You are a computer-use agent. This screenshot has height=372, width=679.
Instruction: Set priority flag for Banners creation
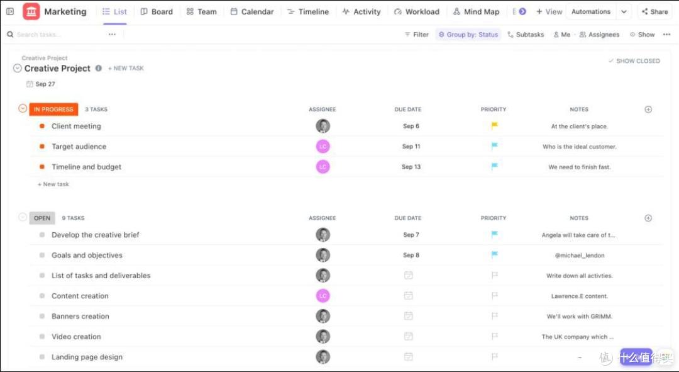pos(494,316)
